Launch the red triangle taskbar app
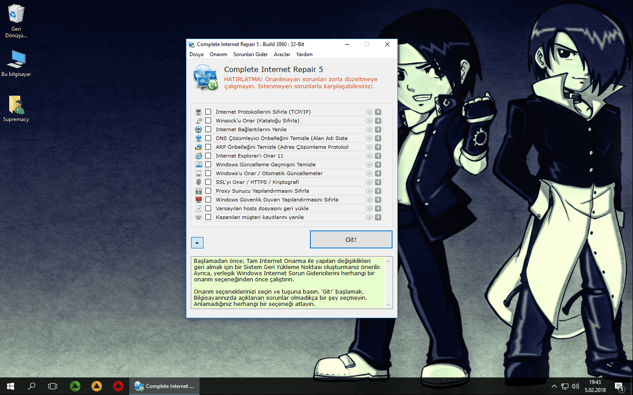 pos(118,386)
